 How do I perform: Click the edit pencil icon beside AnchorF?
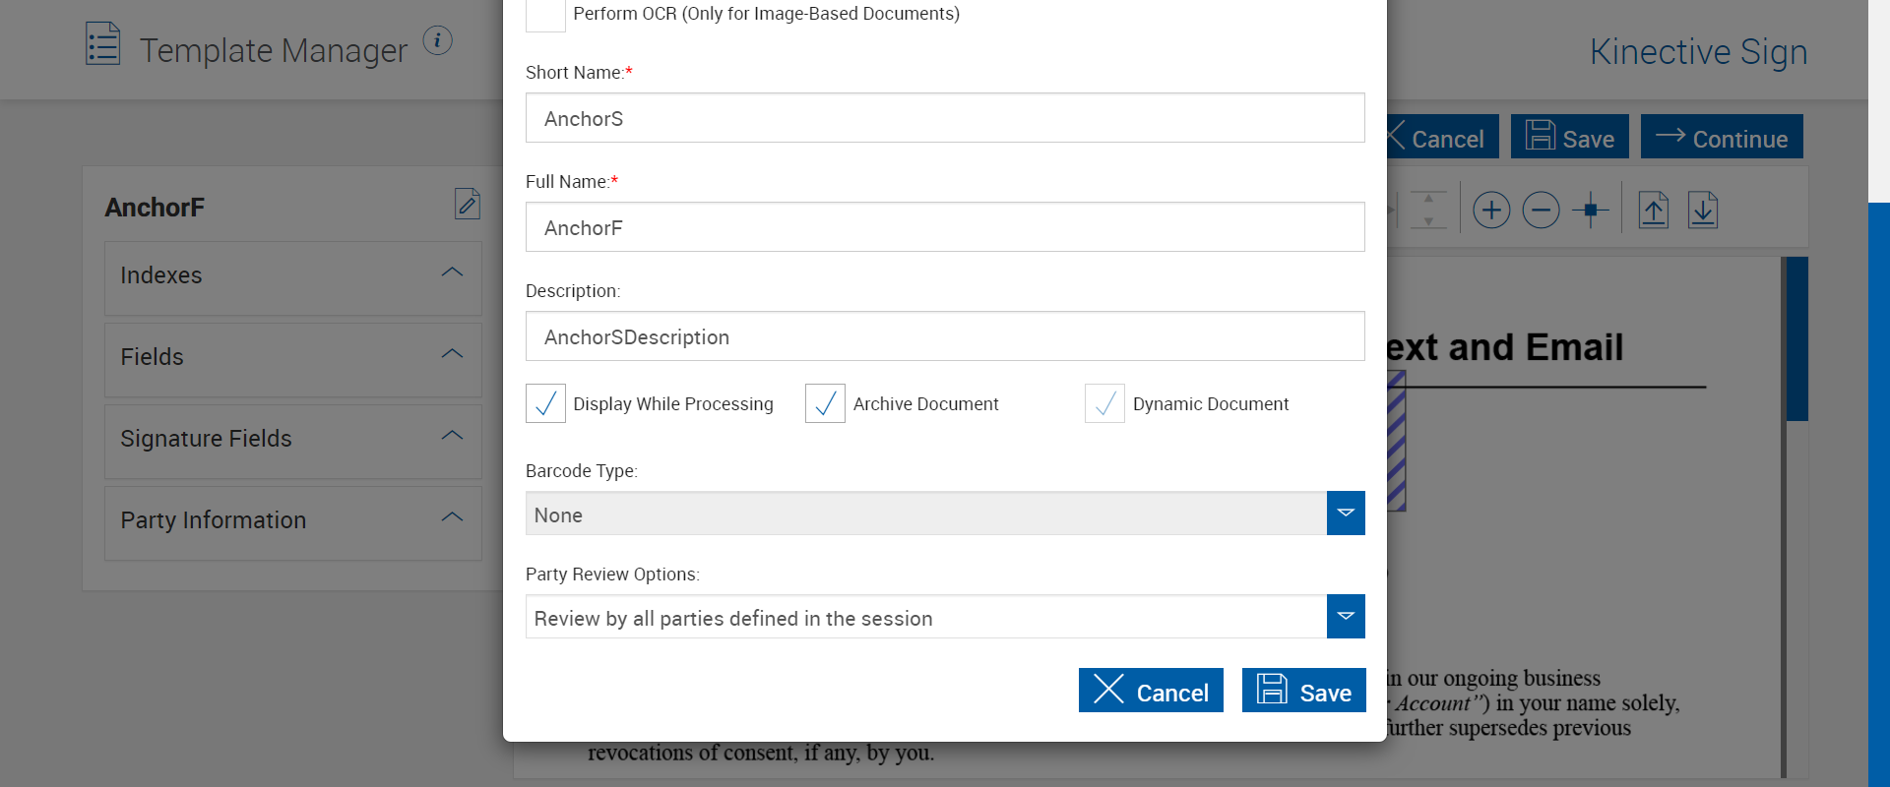(467, 204)
